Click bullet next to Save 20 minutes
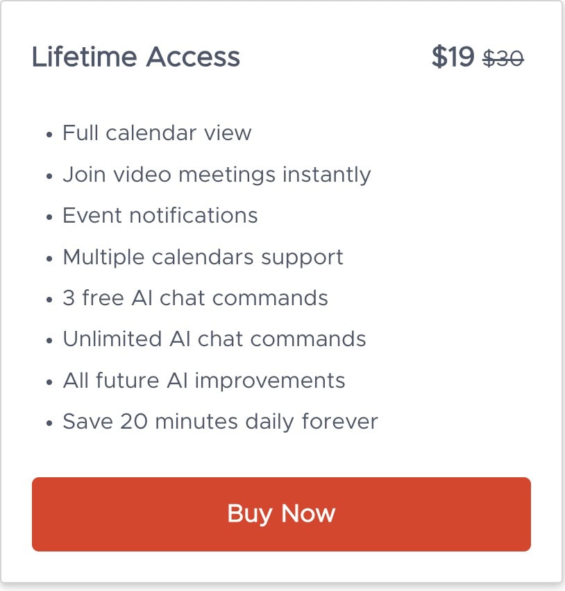 click(49, 424)
